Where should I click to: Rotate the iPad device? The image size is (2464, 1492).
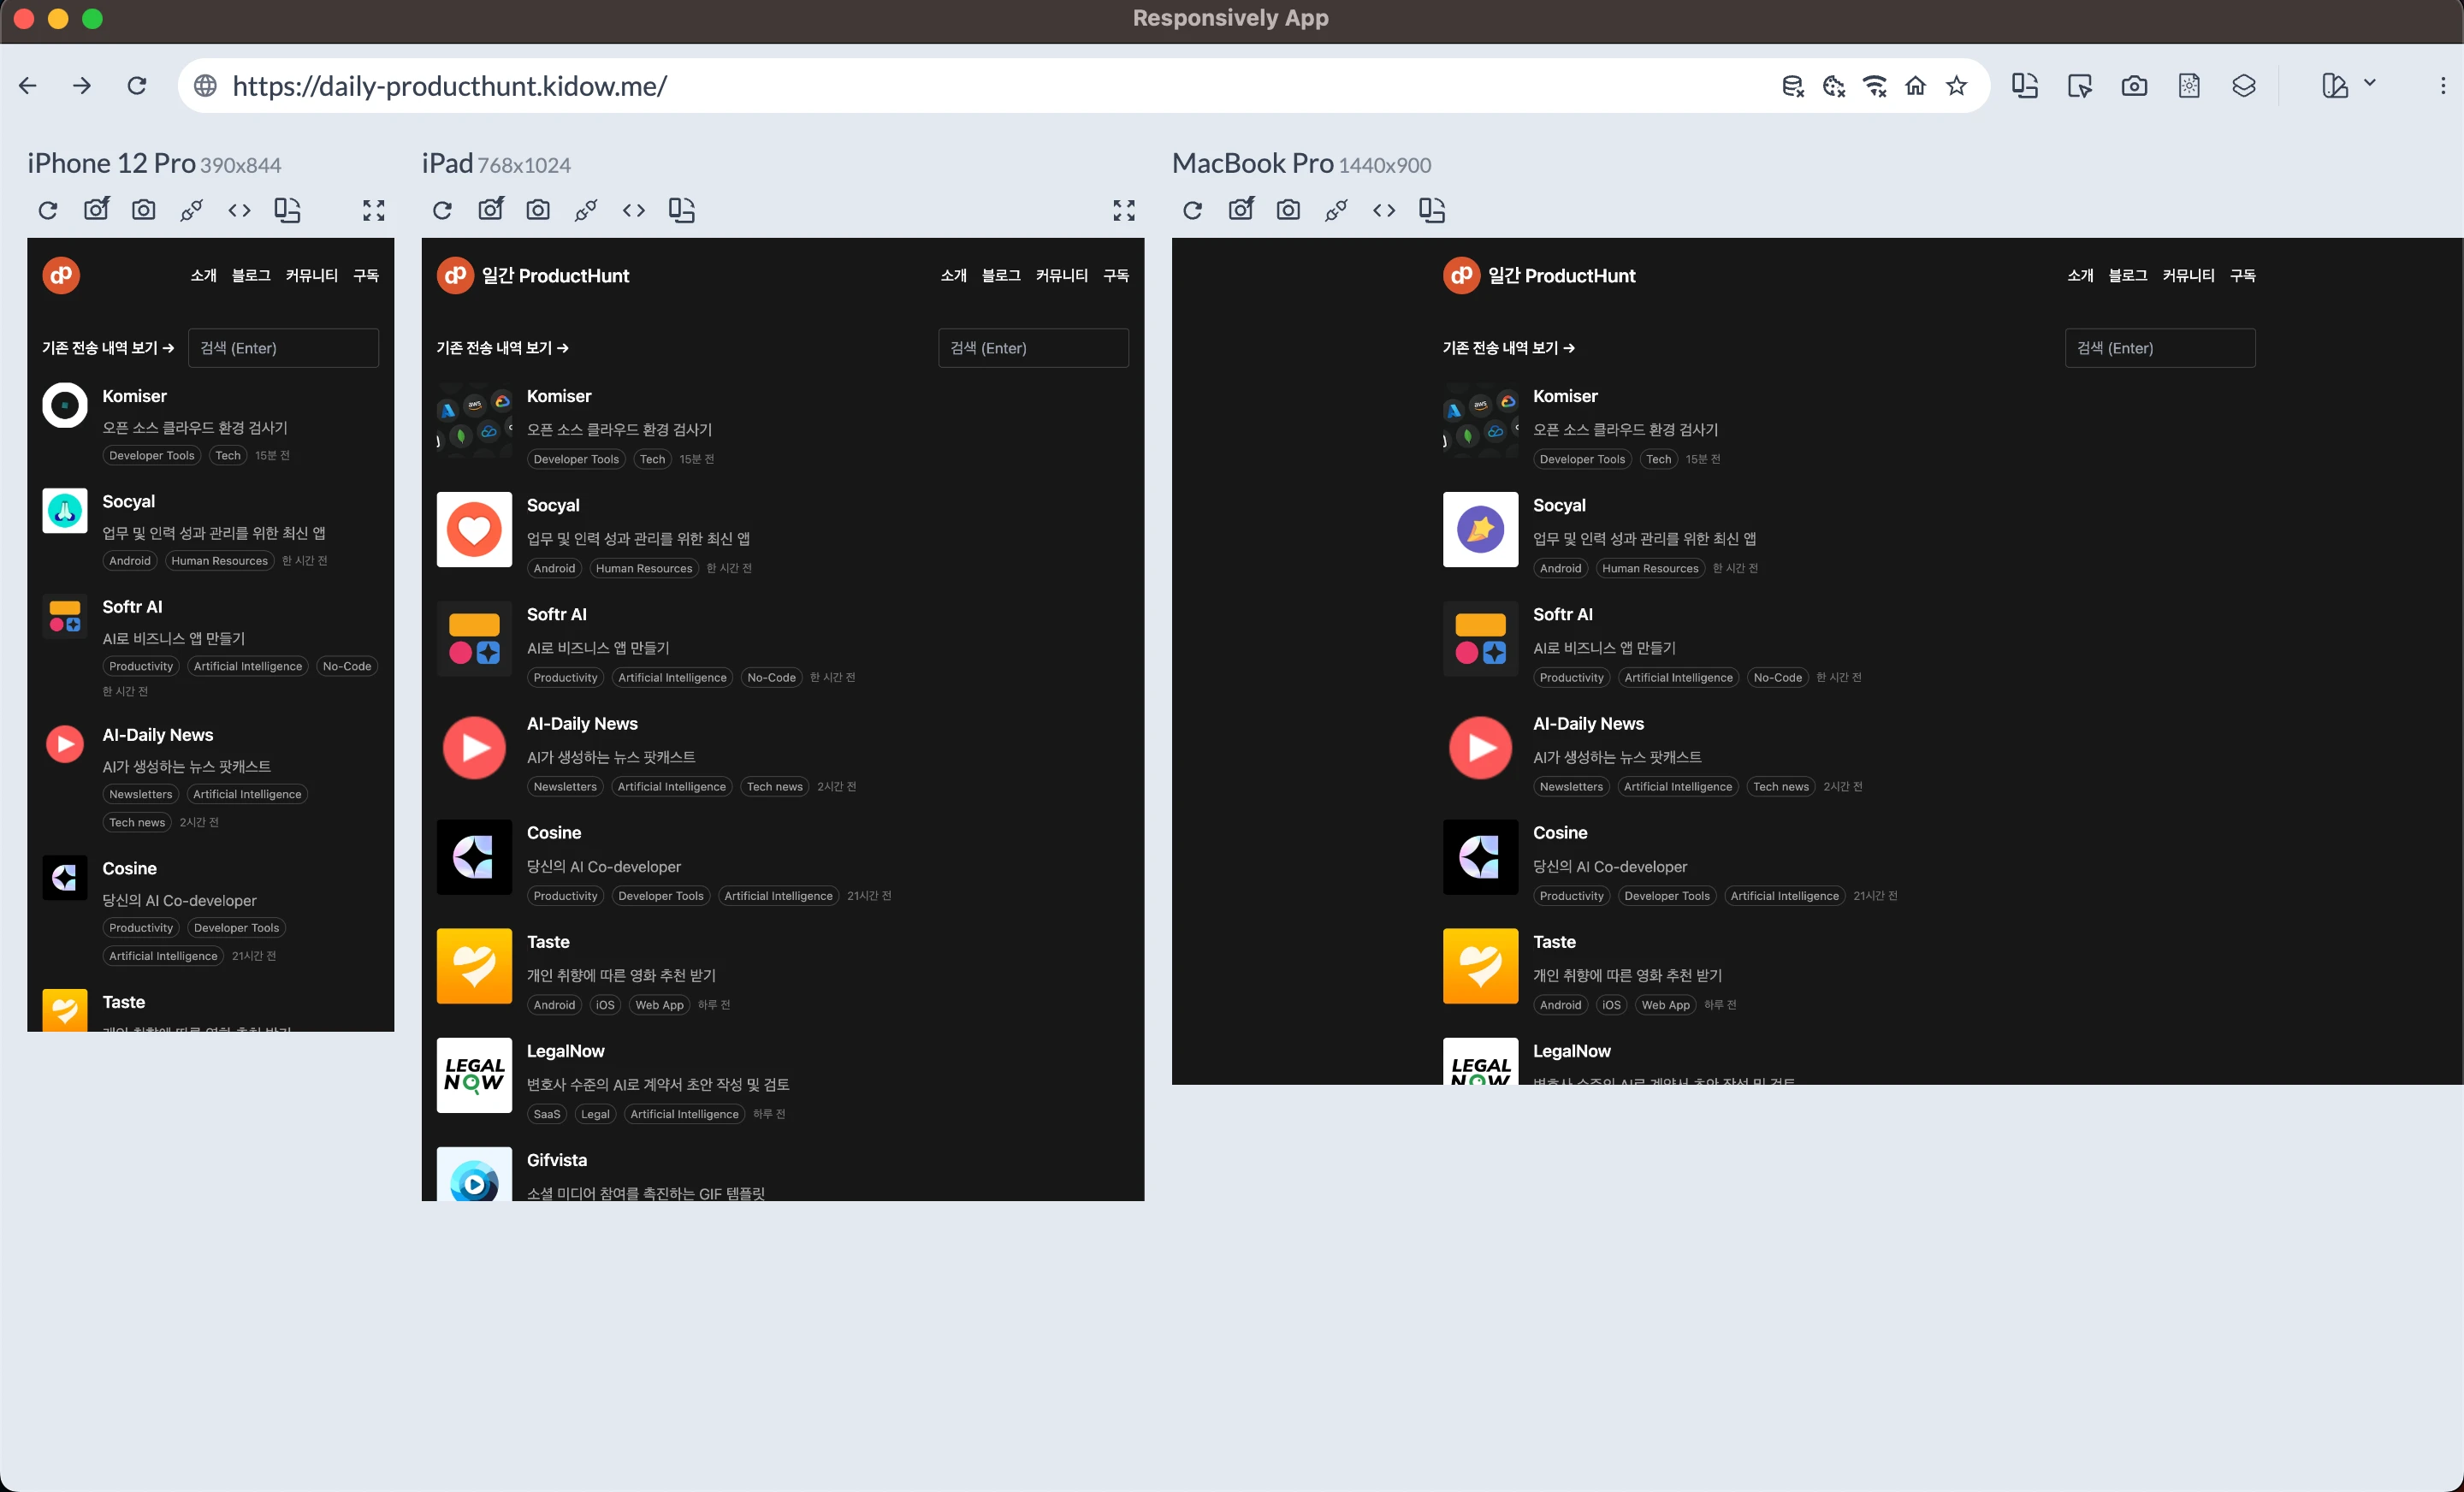tap(681, 210)
